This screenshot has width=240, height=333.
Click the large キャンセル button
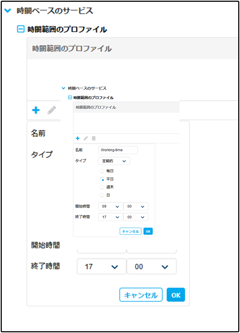point(141,295)
